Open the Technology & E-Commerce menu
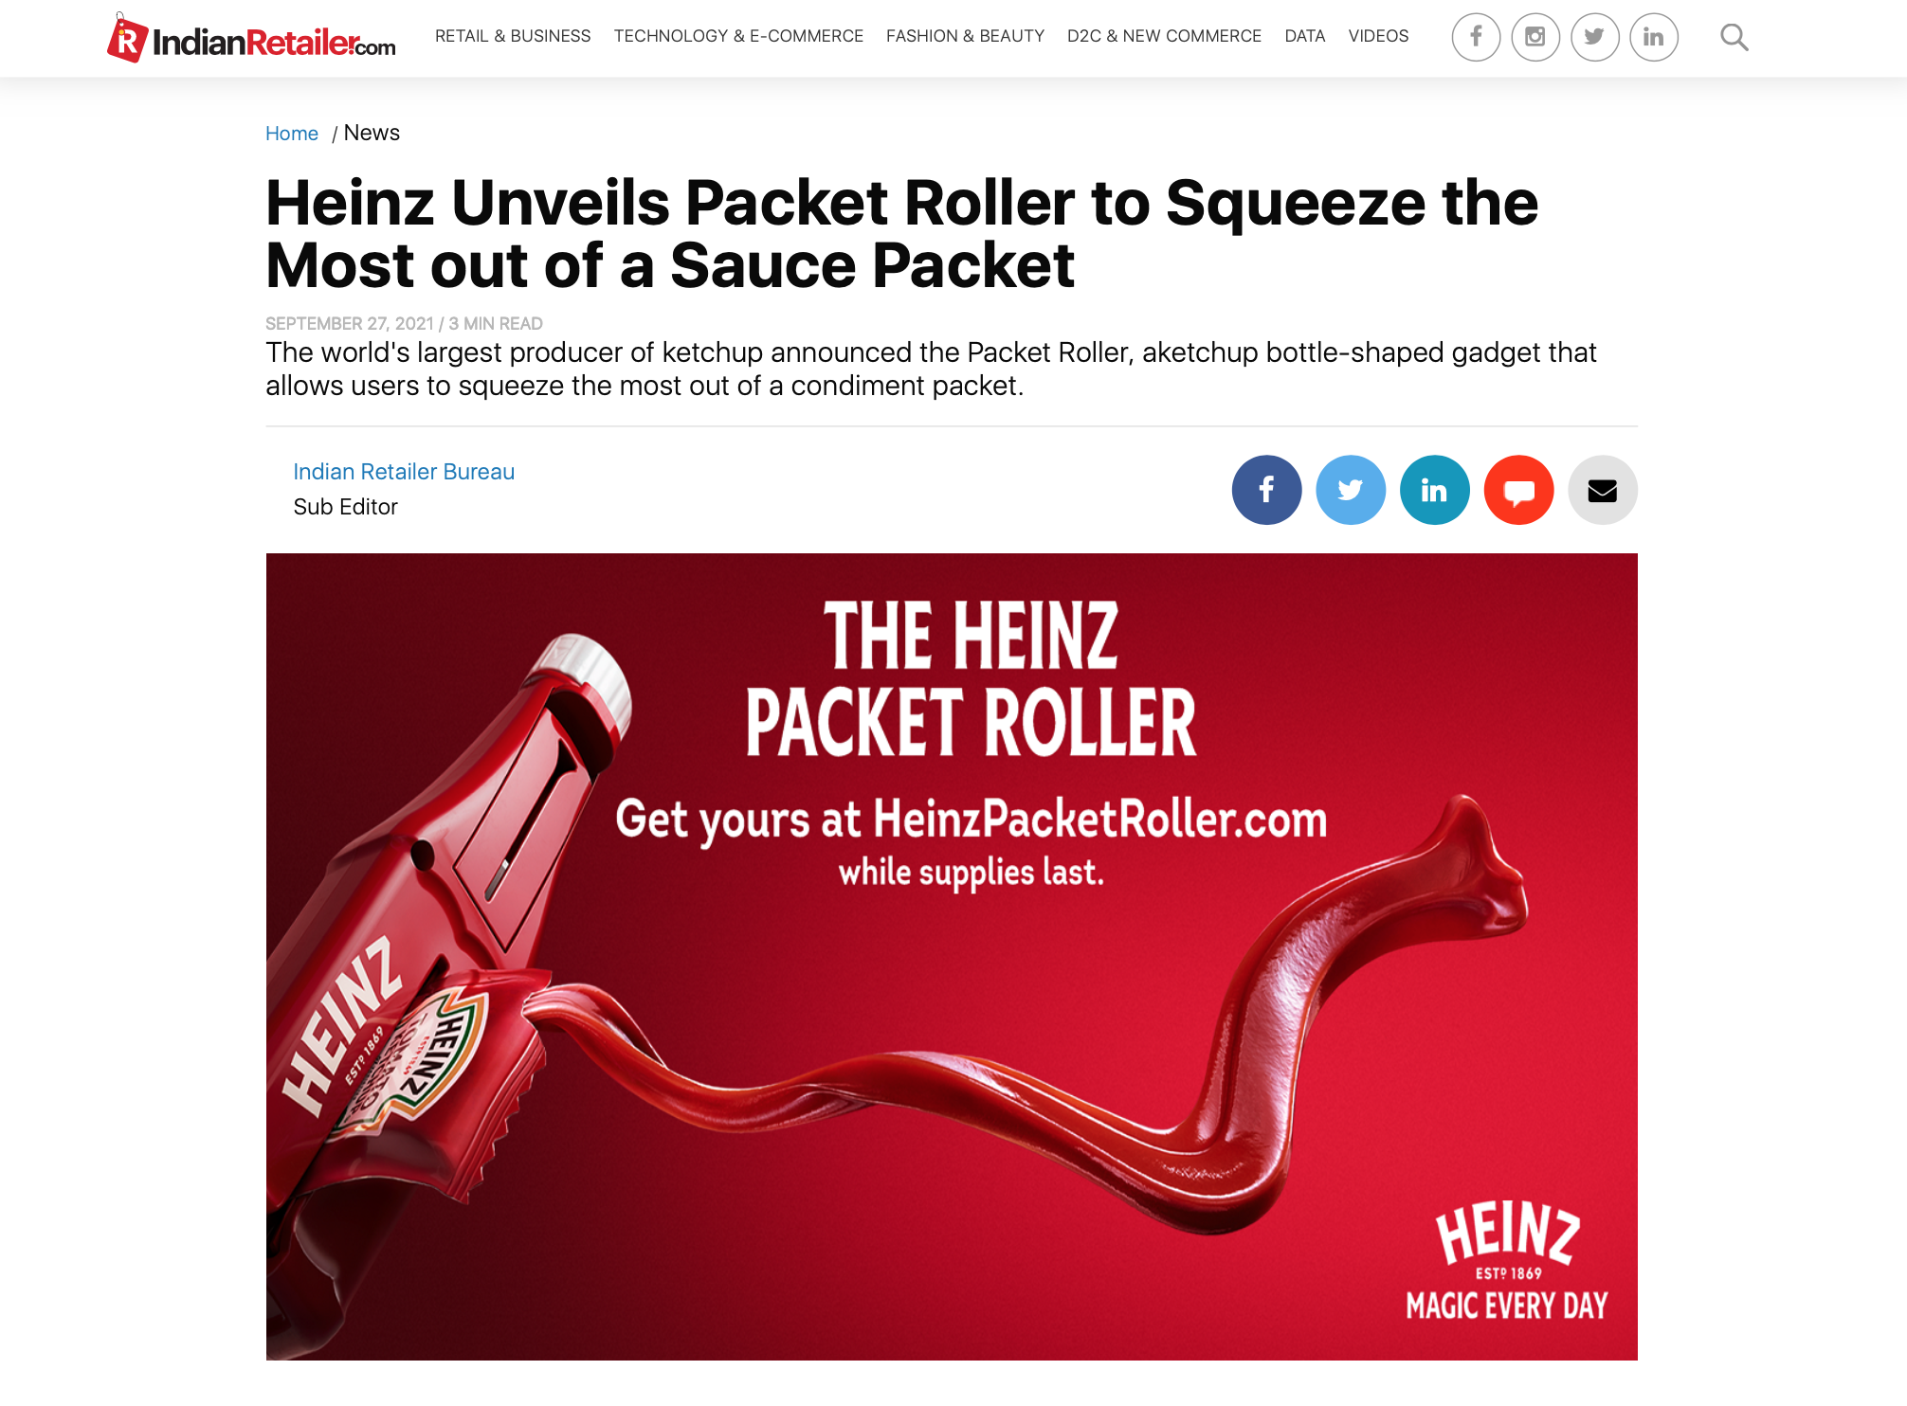 point(738,36)
